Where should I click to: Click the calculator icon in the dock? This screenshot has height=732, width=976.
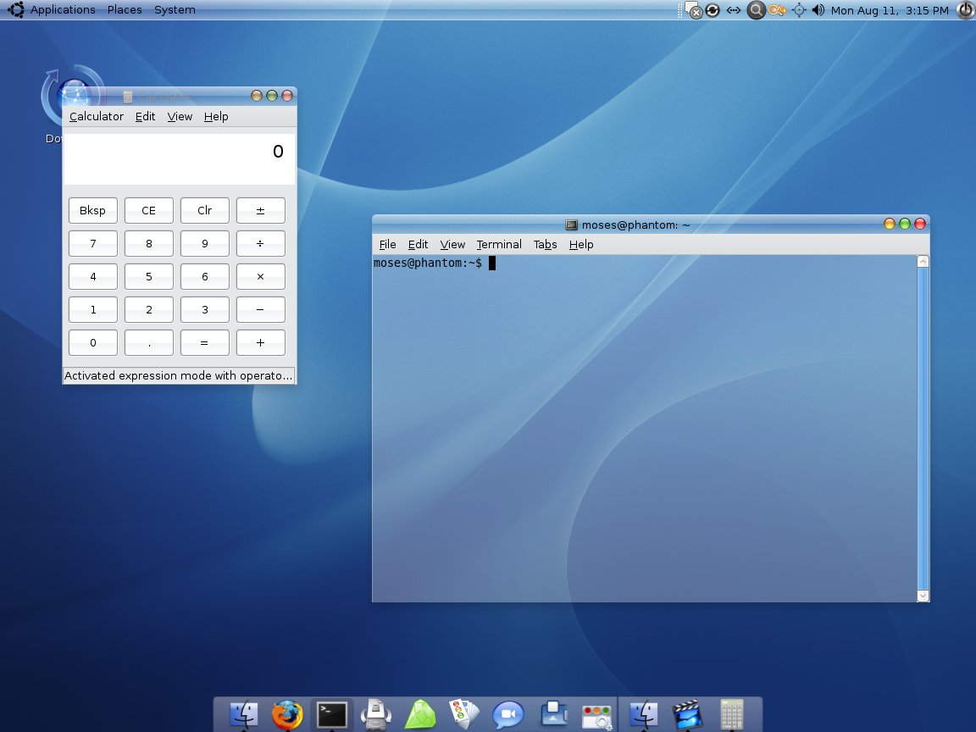click(x=732, y=714)
